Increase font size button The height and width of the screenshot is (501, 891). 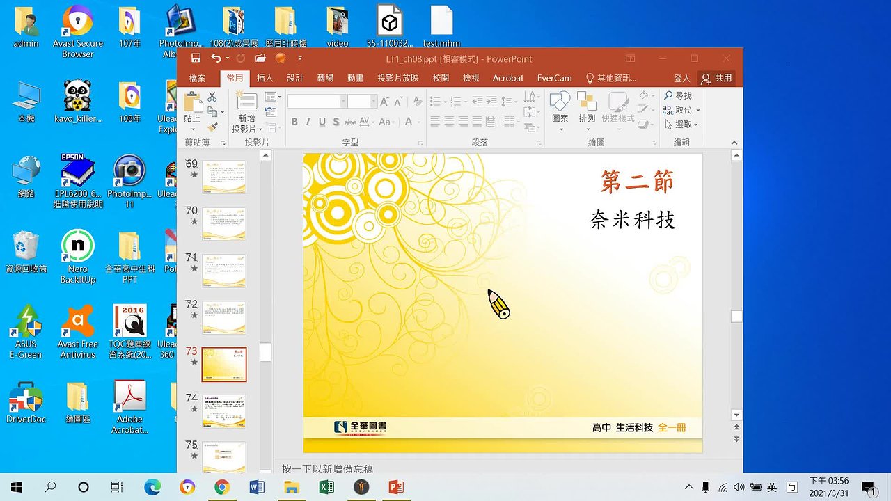[x=384, y=102]
